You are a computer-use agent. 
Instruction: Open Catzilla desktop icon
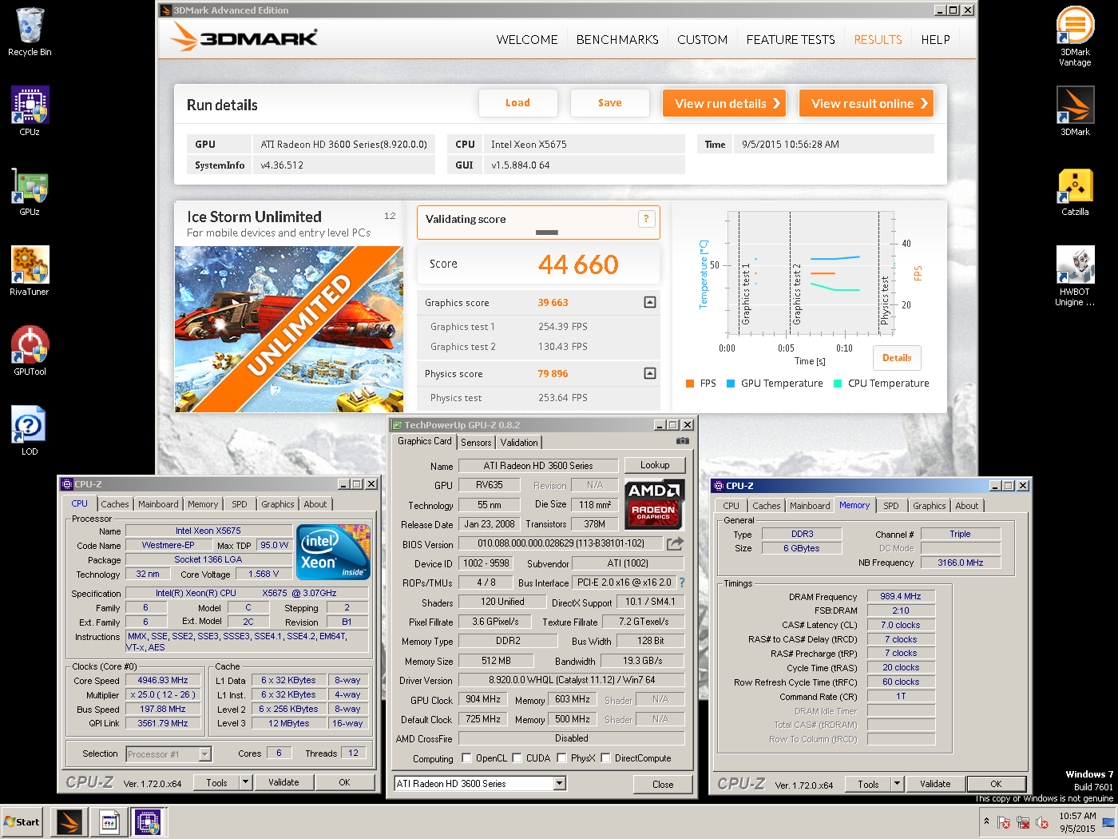click(x=1075, y=191)
